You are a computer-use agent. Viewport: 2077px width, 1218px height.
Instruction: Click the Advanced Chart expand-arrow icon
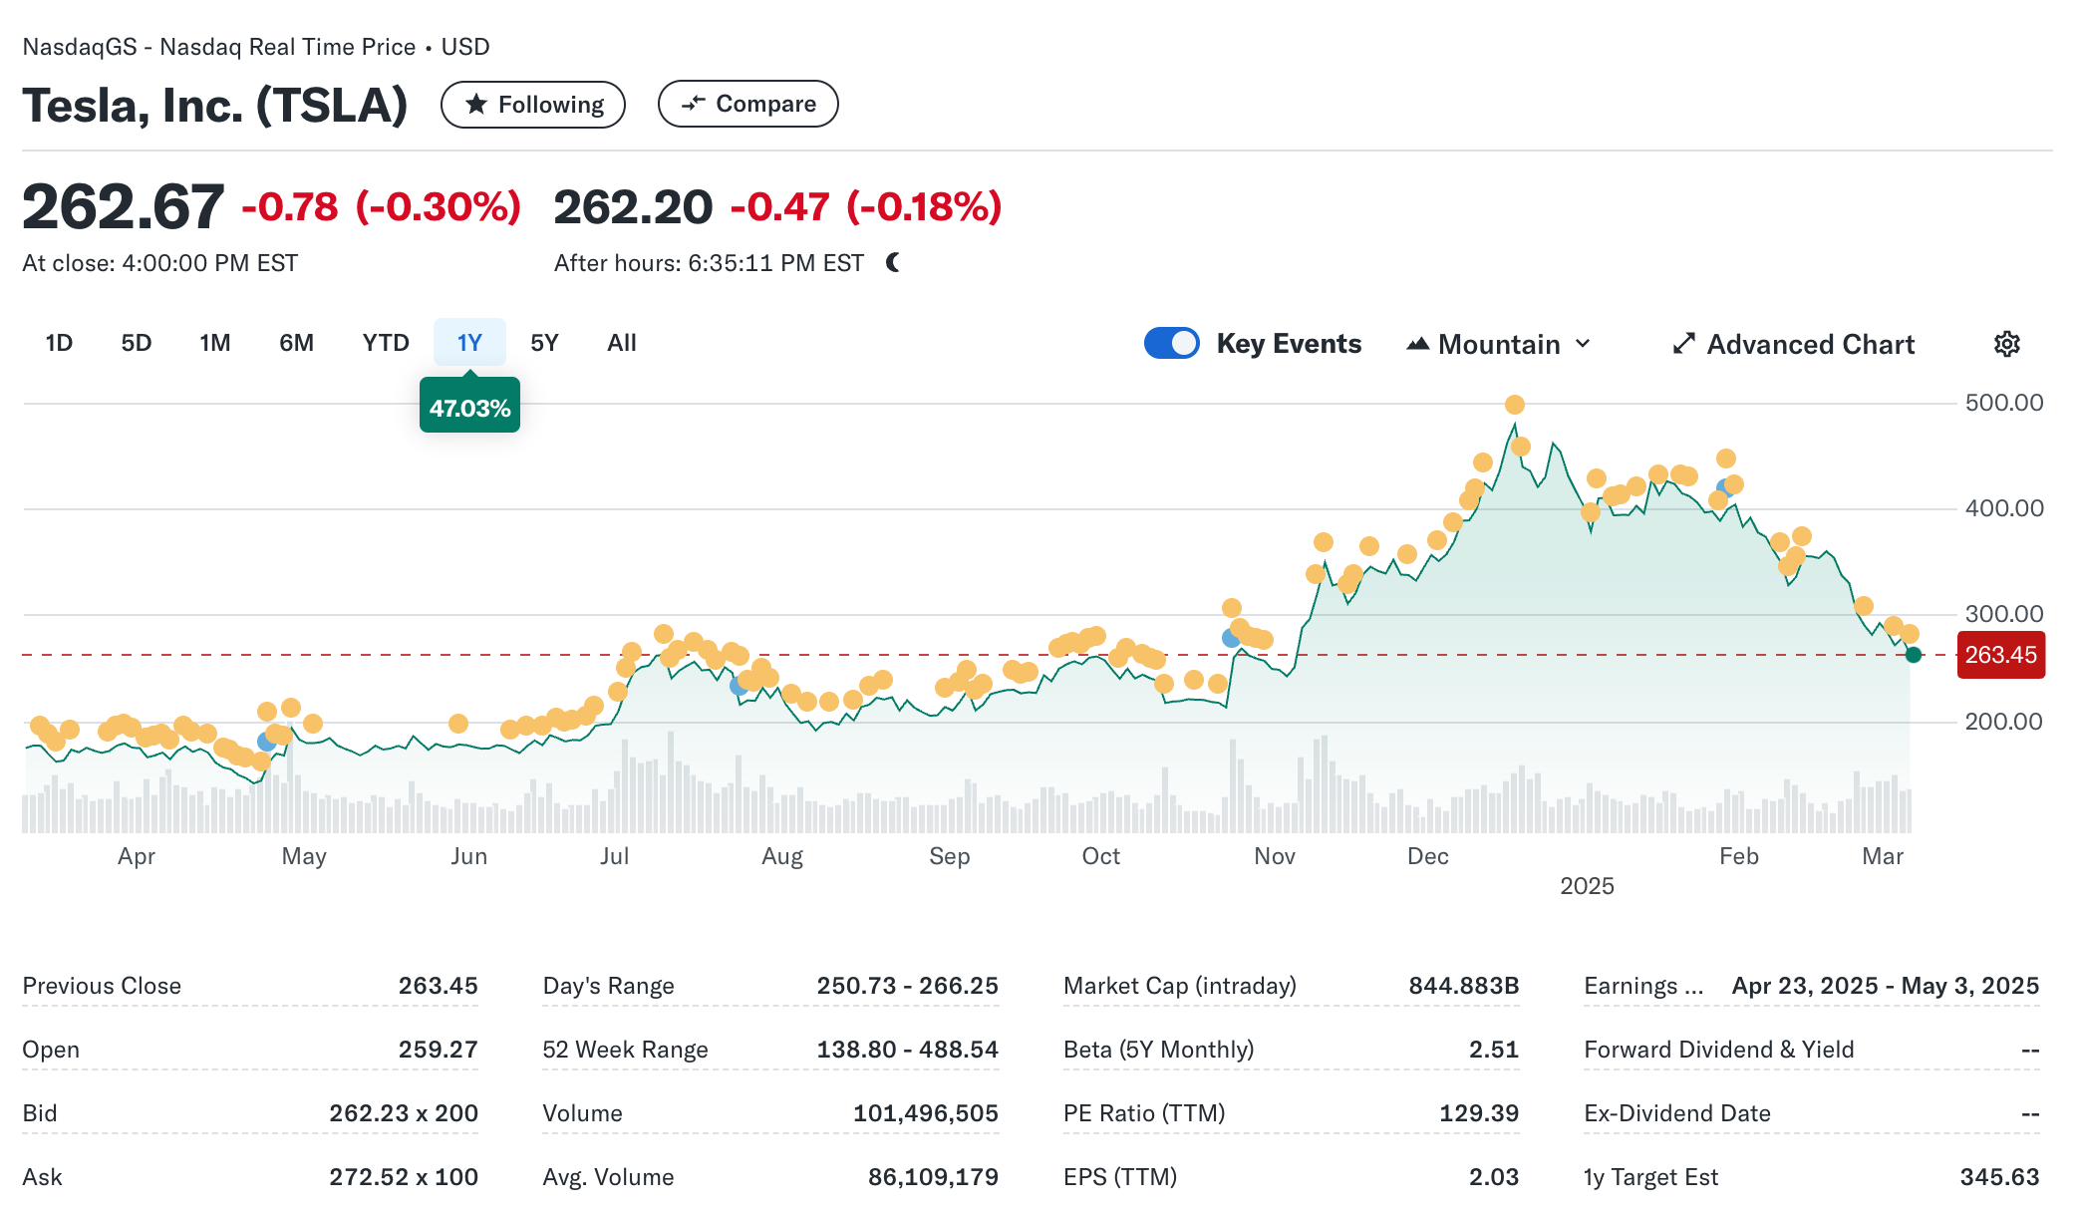[x=1683, y=344]
